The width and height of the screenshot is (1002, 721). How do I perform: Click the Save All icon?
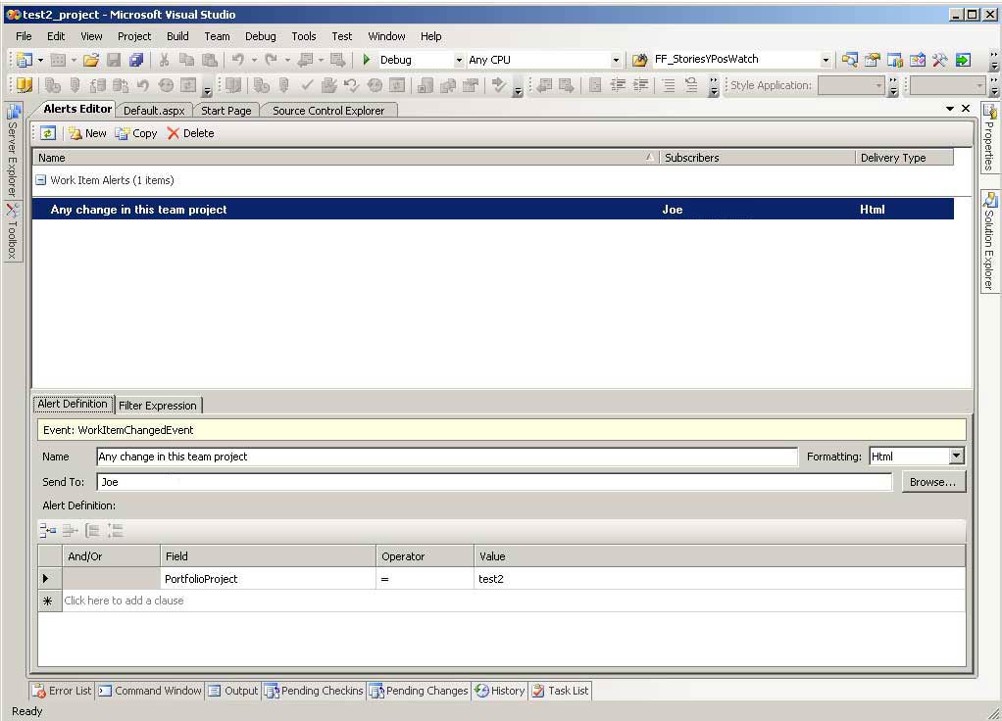click(x=136, y=60)
